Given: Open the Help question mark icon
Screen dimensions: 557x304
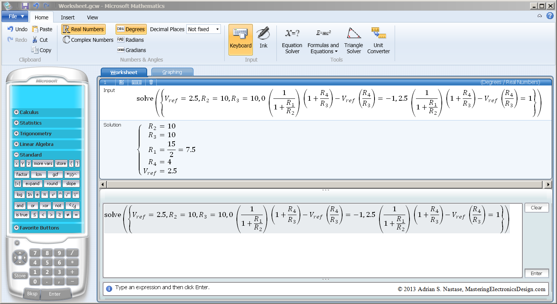Looking at the screenshot, I should pyautogui.click(x=550, y=16).
